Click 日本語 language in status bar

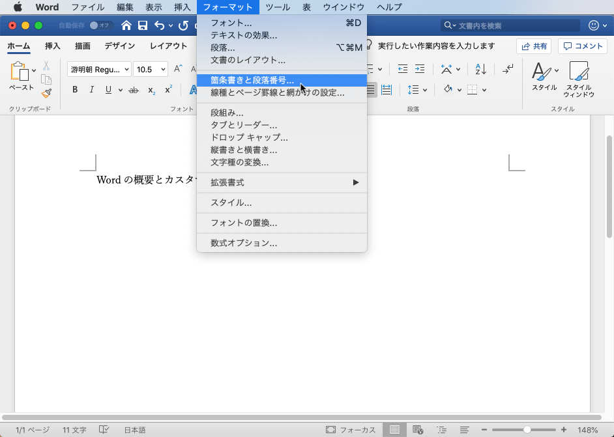[x=135, y=430]
